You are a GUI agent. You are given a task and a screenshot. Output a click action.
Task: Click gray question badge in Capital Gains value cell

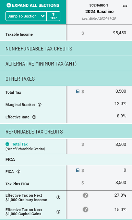tap(85, 209)
